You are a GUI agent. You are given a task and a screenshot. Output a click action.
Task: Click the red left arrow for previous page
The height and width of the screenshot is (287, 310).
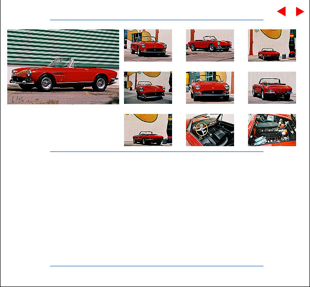282,11
